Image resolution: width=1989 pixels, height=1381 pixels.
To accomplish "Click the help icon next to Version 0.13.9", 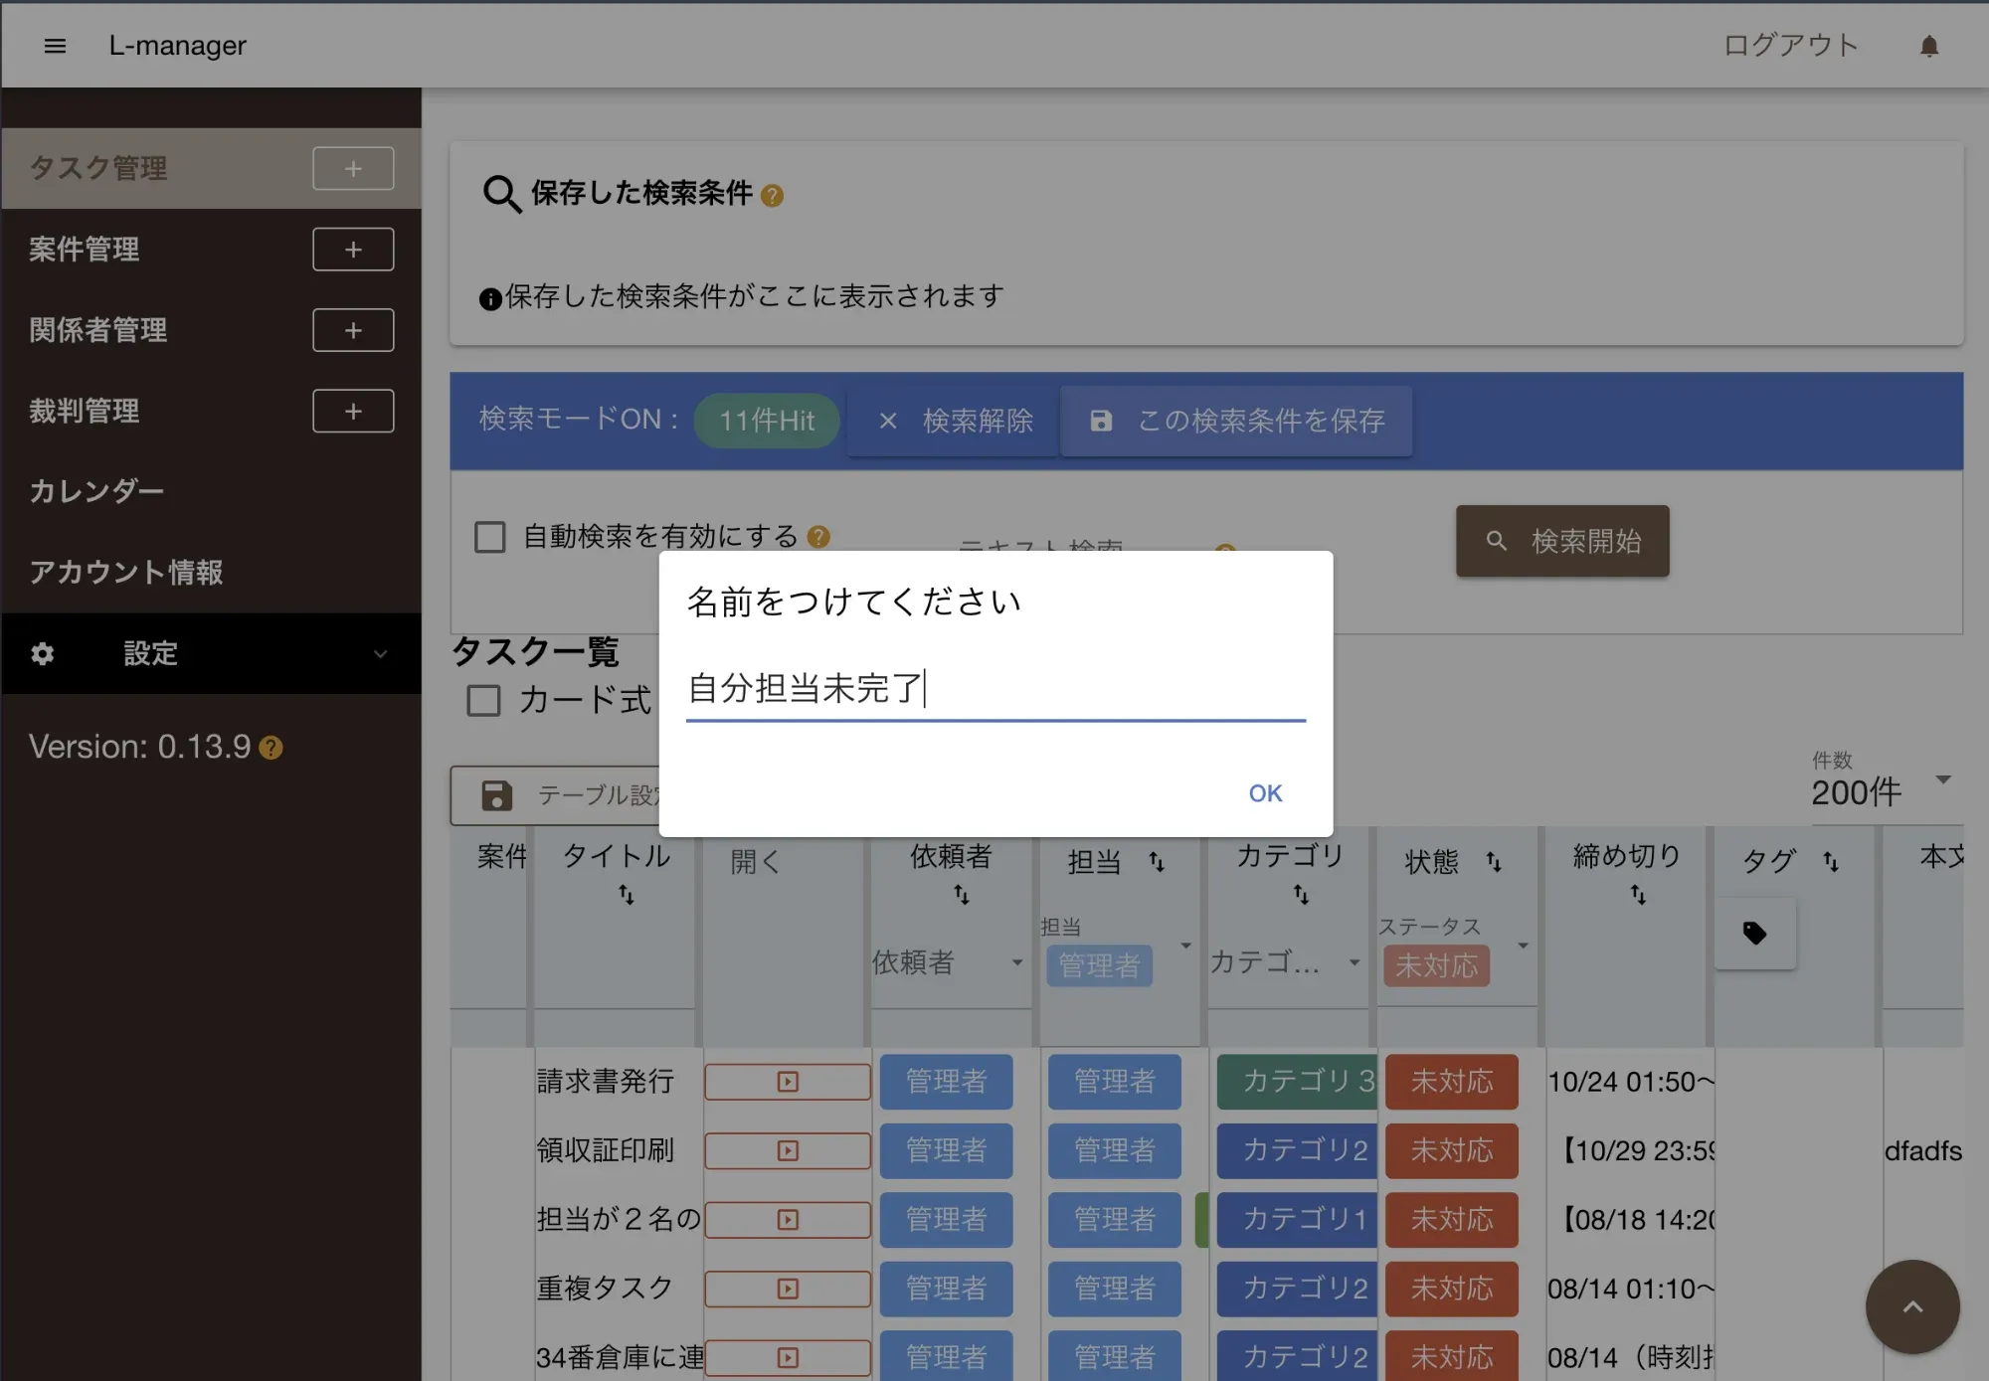I will click(270, 747).
